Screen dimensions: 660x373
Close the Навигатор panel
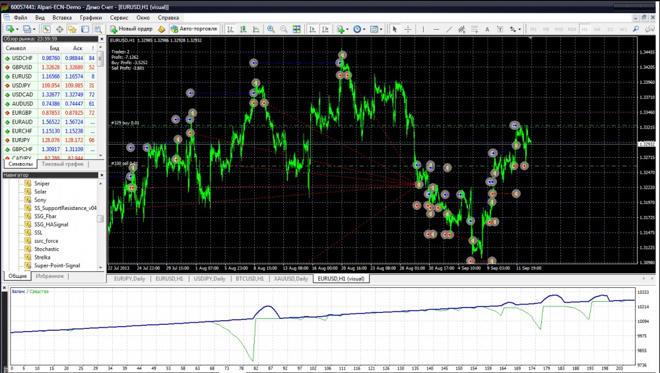click(102, 175)
